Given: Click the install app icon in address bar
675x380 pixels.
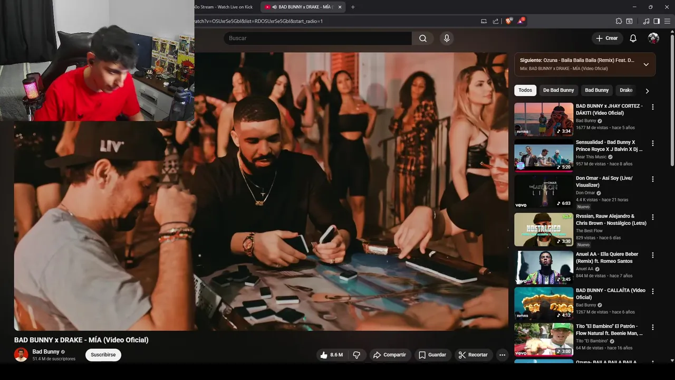Looking at the screenshot, I should tap(484, 21).
